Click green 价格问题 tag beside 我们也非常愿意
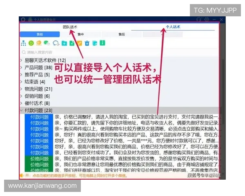Image resolution: width=245 pixels, height=196 pixels. [x=39, y=165]
